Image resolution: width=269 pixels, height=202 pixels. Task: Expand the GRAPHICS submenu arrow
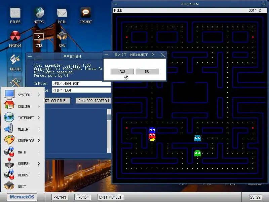[39, 141]
